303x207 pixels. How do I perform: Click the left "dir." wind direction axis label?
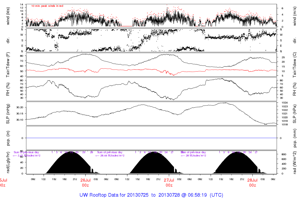click(x=8, y=40)
